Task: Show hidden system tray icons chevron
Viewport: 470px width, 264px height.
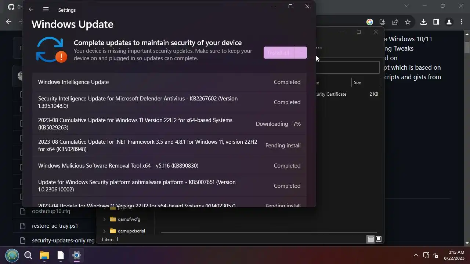Action: point(416,255)
